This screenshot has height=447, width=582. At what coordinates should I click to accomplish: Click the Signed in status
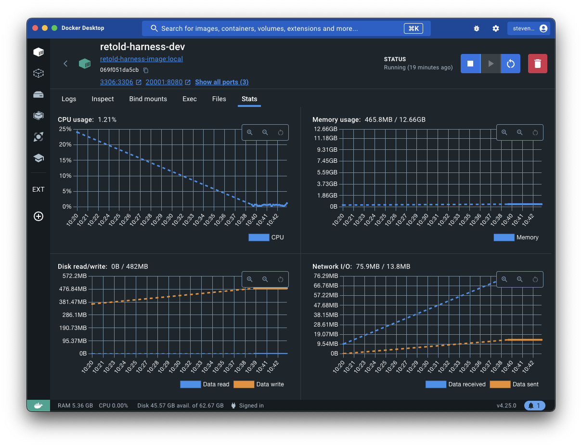[x=247, y=406]
